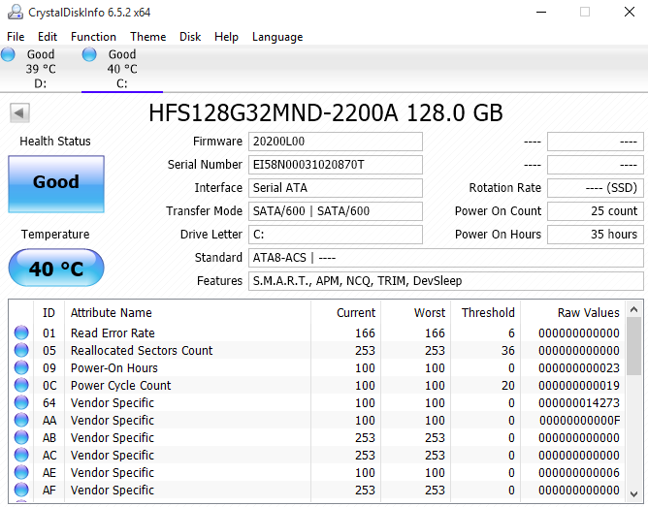
Task: Click the CrystalDiskInfo app icon in title bar
Action: (x=13, y=12)
